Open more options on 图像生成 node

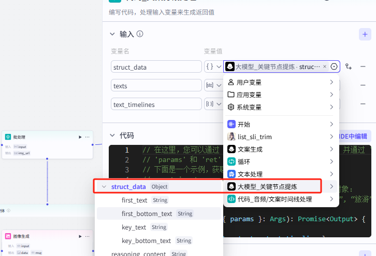tap(88, 236)
